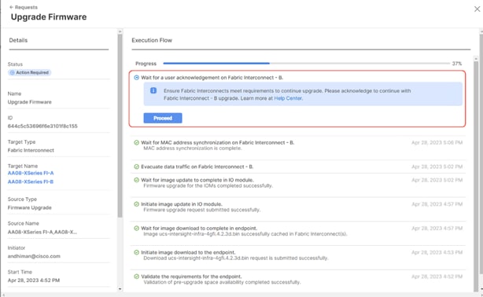
Task: Select the Execution Flow heading
Action: (x=152, y=40)
